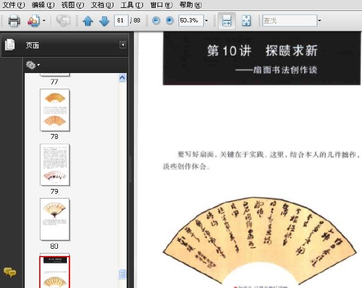Toggle fit full page view mode
Image resolution: width=362 pixels, height=288 pixels.
point(246,21)
